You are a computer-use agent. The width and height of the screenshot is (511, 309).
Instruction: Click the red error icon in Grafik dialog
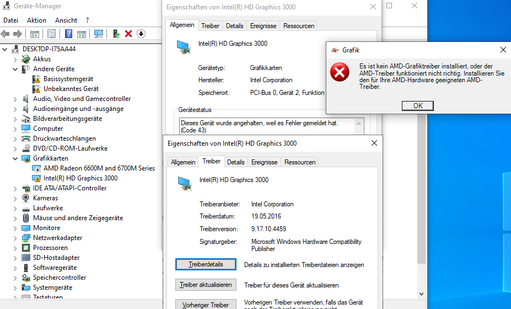[x=340, y=72]
